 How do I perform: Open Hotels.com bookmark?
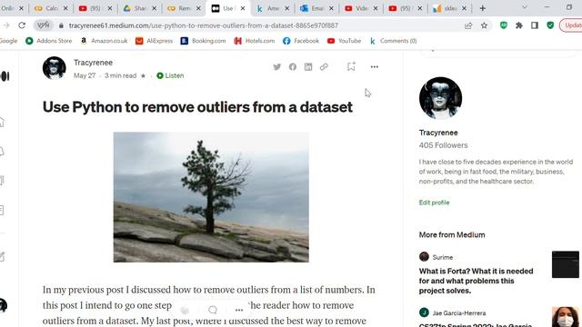255,41
